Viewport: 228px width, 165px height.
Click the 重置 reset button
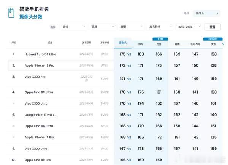(x=212, y=27)
